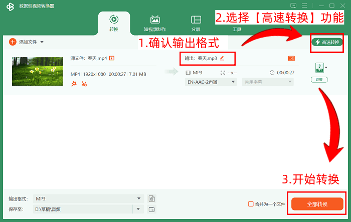This screenshot has width=351, height=222.
Task: Click the 全部转换 button
Action: coord(317,204)
